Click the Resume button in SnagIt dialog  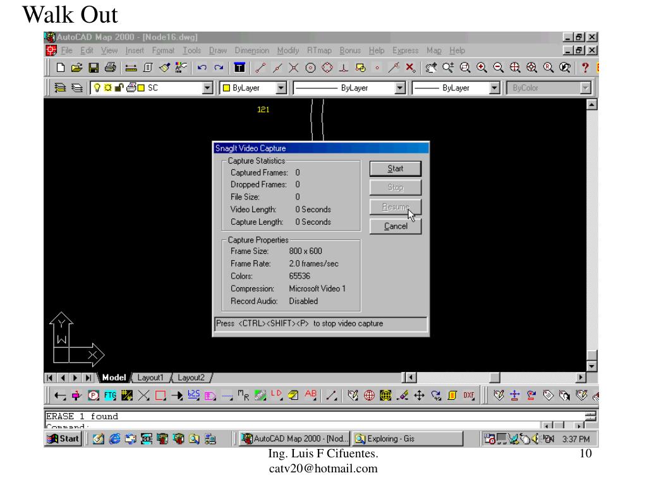click(396, 207)
